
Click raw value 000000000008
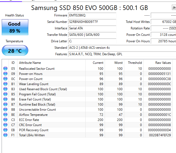159,125
